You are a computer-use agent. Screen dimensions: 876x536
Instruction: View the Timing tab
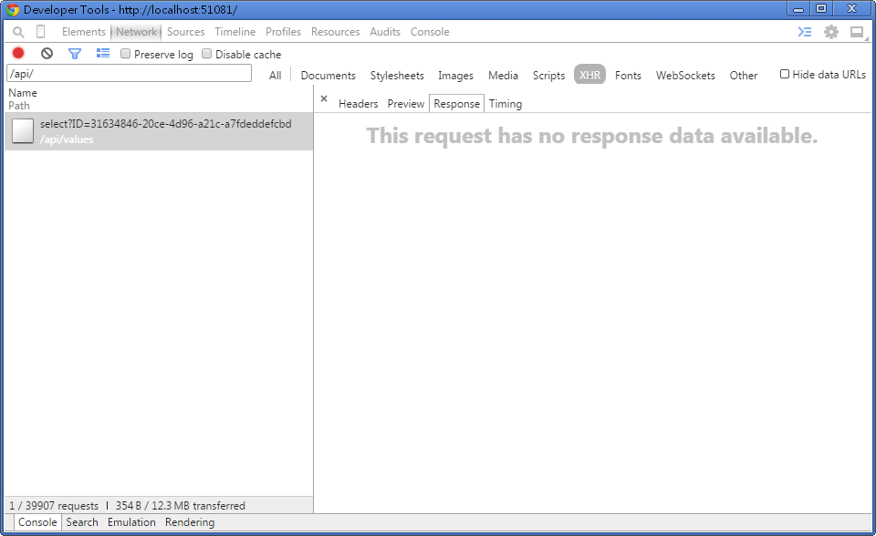click(x=506, y=104)
